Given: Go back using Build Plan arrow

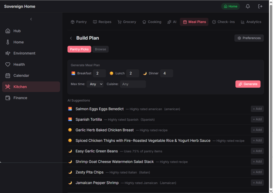Looking at the screenshot, I should [71, 38].
